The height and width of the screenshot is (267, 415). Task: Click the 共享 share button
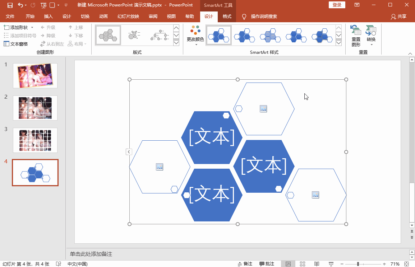click(398, 17)
